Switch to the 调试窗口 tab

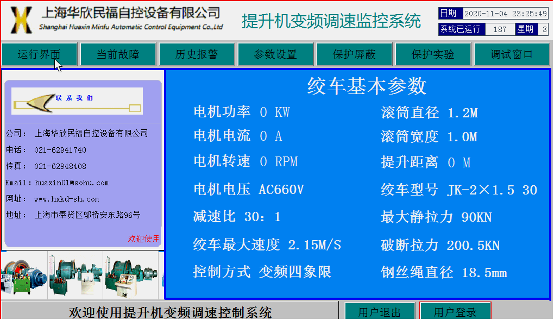(512, 54)
